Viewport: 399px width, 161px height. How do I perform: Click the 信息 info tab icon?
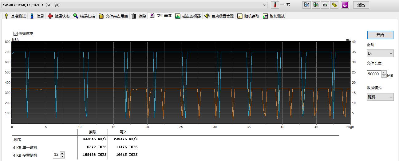(x=32, y=16)
